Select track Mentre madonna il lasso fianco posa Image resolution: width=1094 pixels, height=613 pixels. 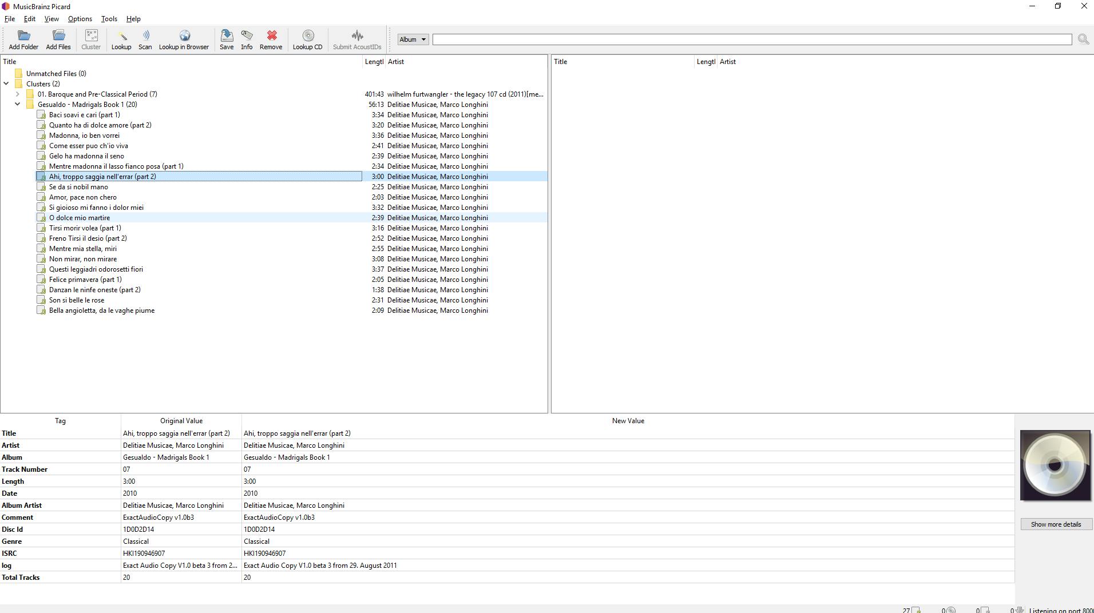116,166
